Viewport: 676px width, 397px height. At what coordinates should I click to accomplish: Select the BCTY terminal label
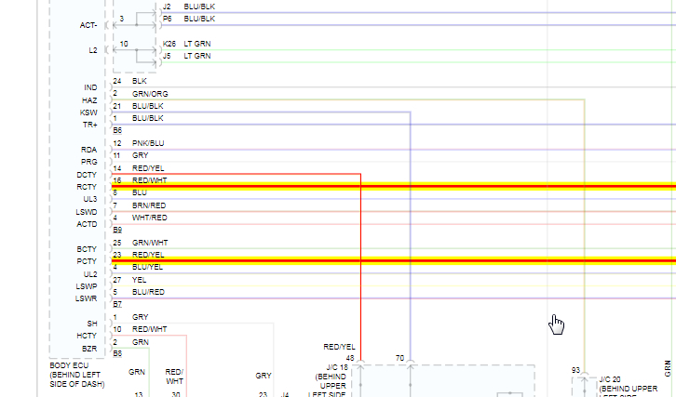[x=87, y=249]
